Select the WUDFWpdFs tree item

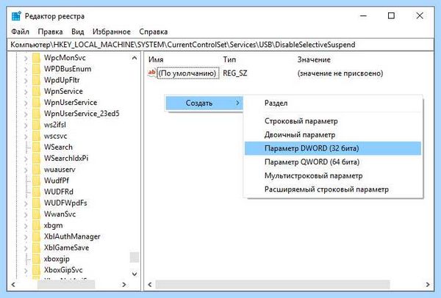pyautogui.click(x=65, y=203)
